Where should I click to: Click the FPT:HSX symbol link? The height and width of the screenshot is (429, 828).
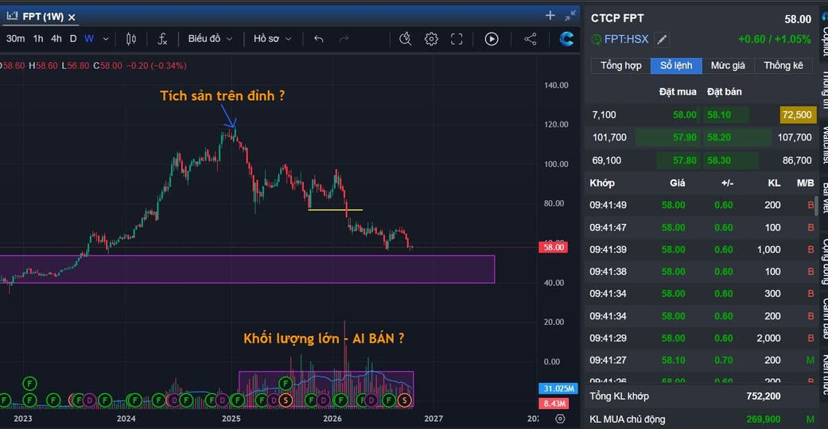pyautogui.click(x=626, y=40)
